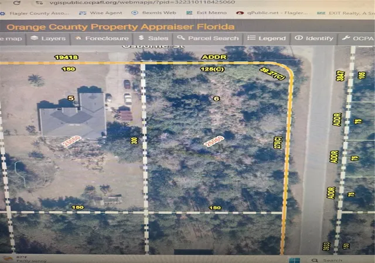This screenshot has width=375, height=263.
Task: Open Parcel Search
Action: coord(207,38)
